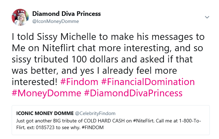This screenshot has width=219, height=139.
Task: Open the Diamond Diva Princess display name
Action: tap(67, 14)
